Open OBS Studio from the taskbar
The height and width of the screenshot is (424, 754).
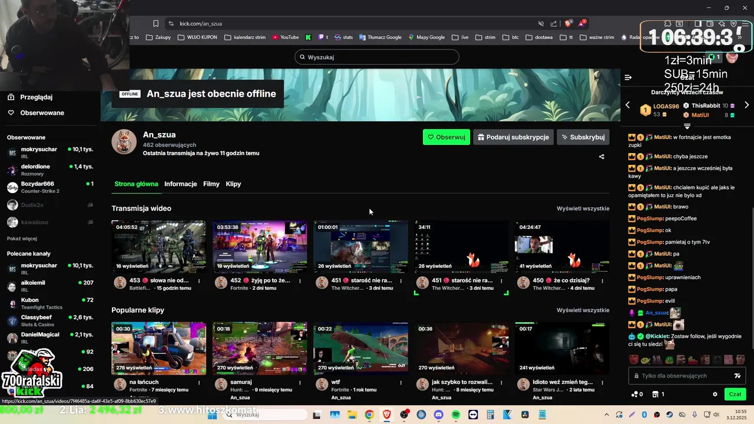404,415
